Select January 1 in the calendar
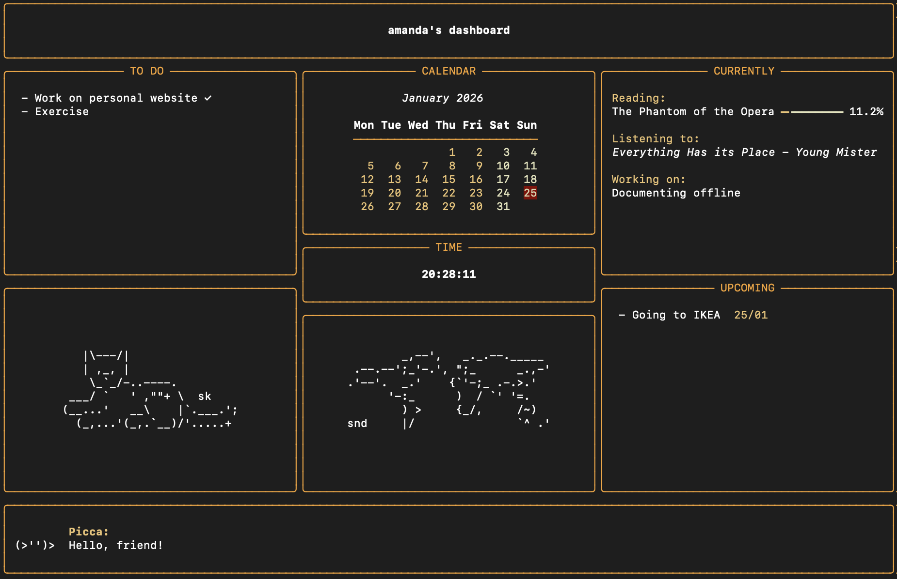This screenshot has height=579, width=897. [452, 152]
